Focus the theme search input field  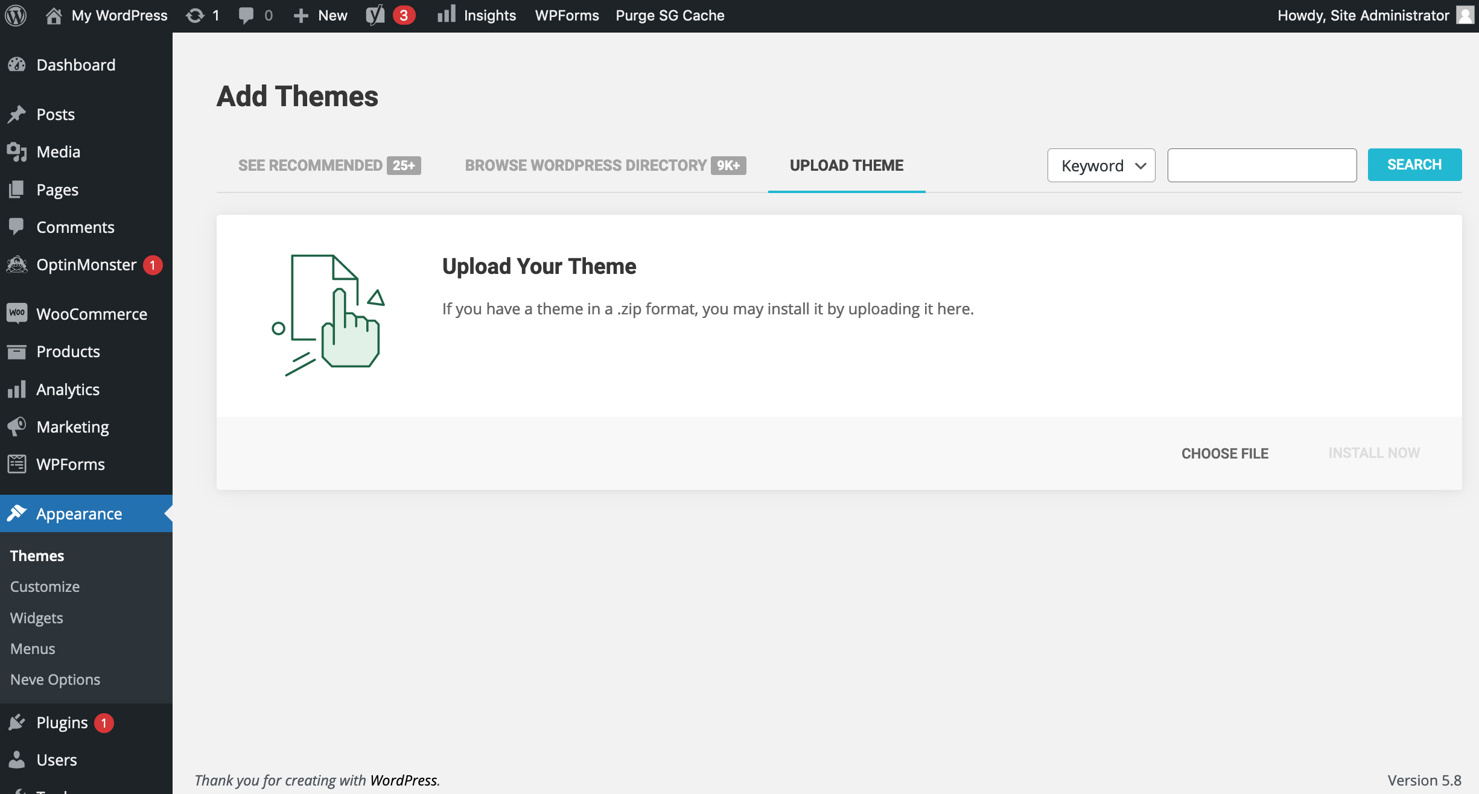tap(1262, 165)
